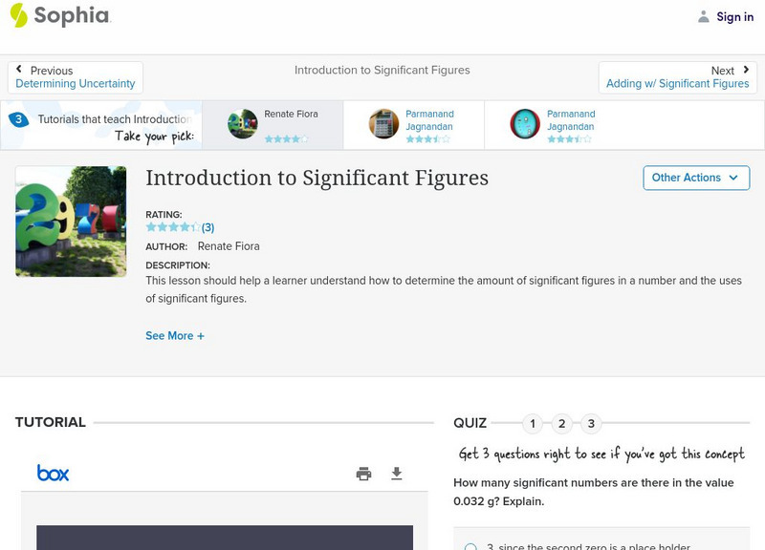
Task: Expand the description with See More +
Action: coord(175,336)
